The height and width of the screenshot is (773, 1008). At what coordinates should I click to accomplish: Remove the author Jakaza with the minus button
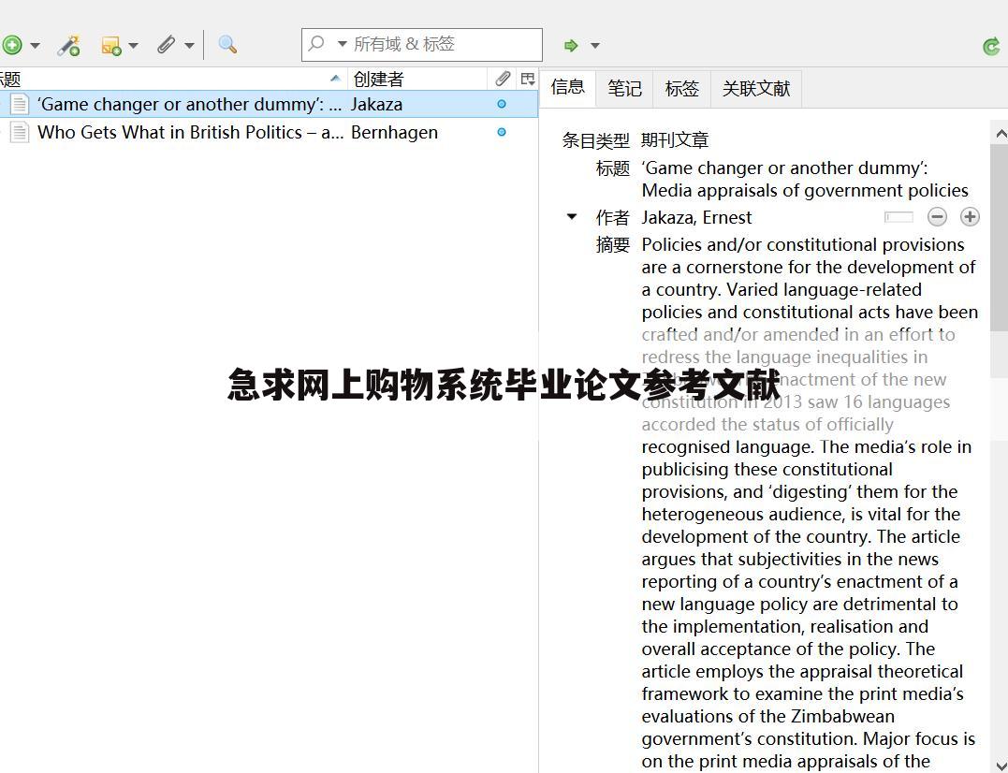(937, 216)
